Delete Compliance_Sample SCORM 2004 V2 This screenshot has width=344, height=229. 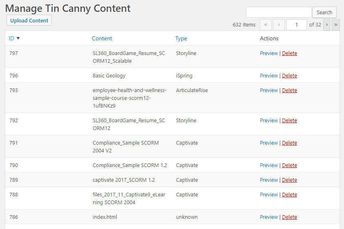290,143
